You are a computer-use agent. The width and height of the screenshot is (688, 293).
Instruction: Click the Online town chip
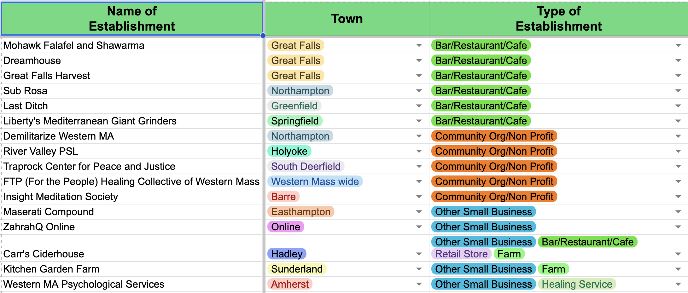tap(286, 227)
